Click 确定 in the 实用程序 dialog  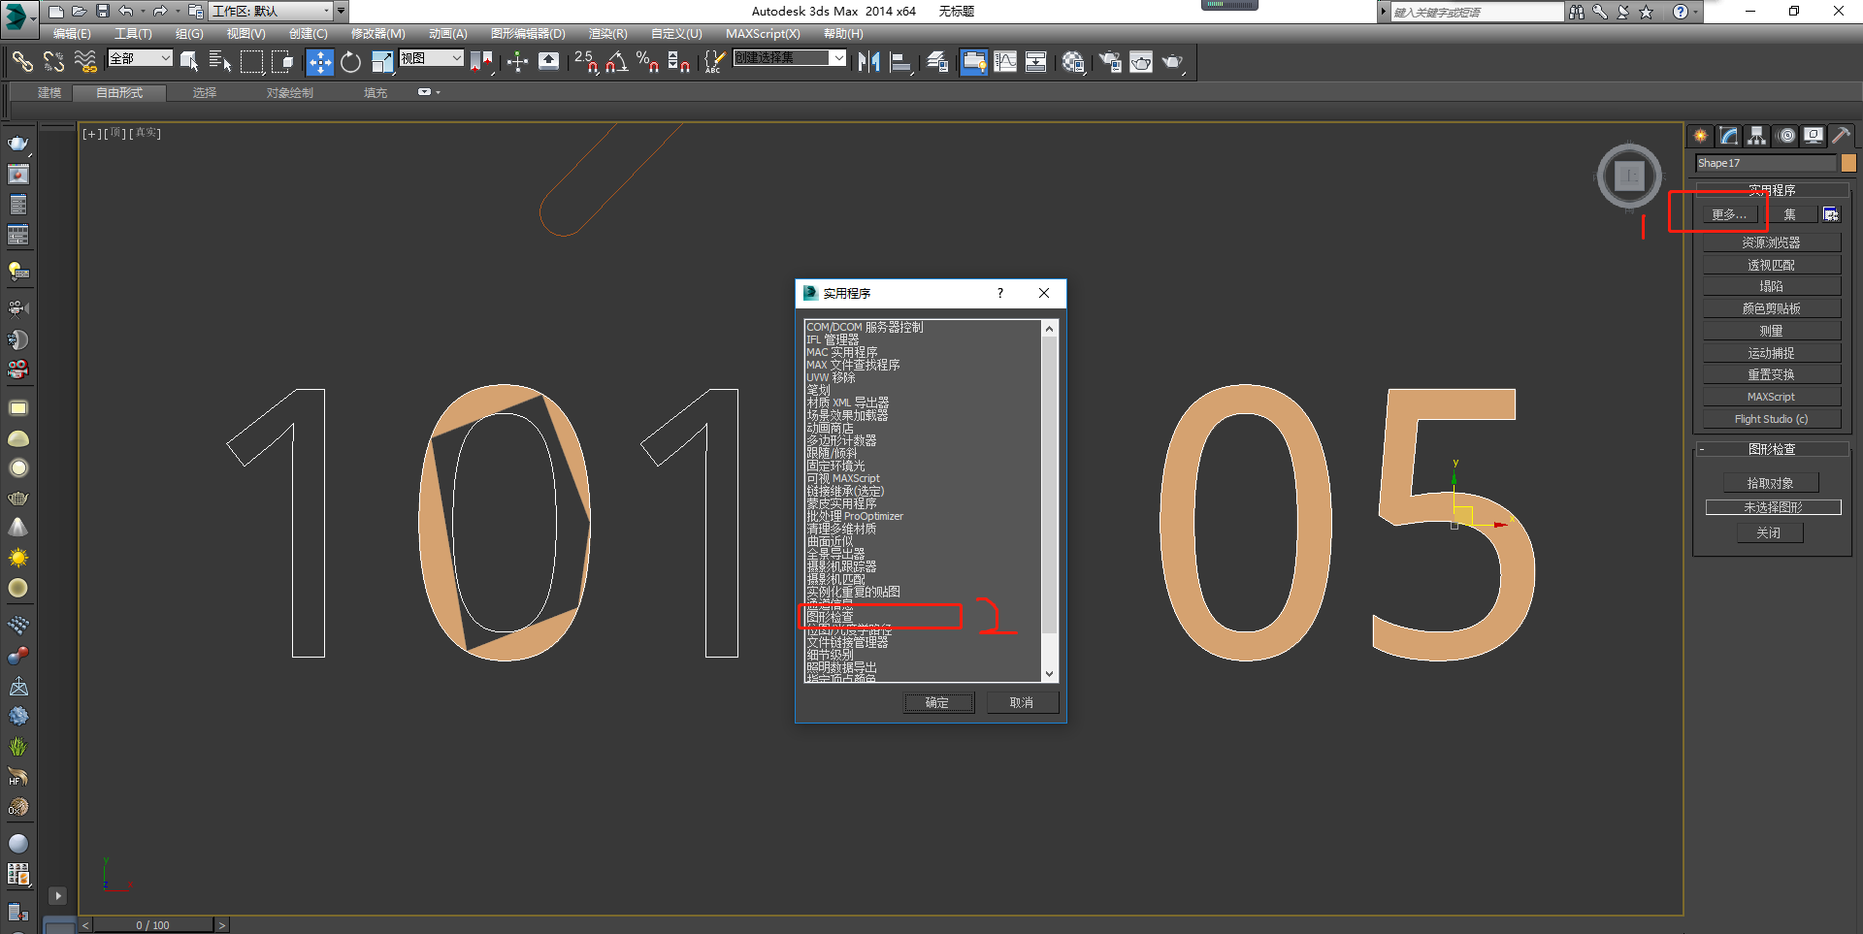[938, 702]
